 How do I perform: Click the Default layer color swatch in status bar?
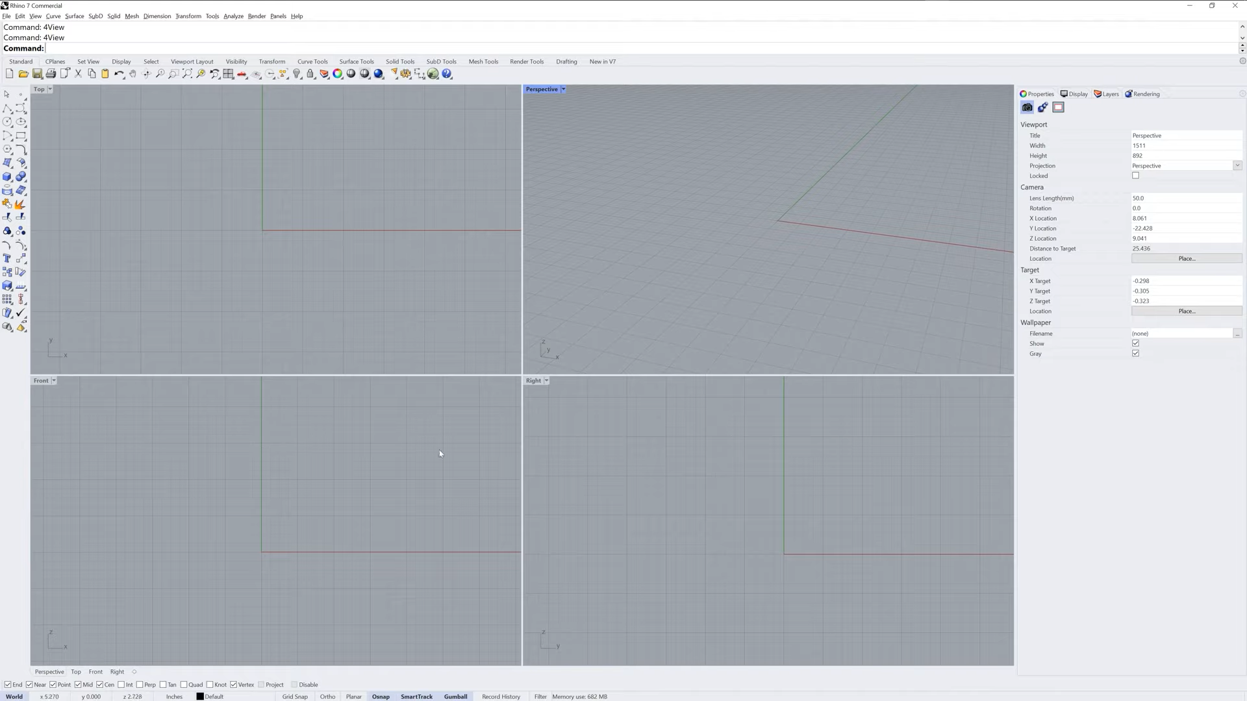200,696
